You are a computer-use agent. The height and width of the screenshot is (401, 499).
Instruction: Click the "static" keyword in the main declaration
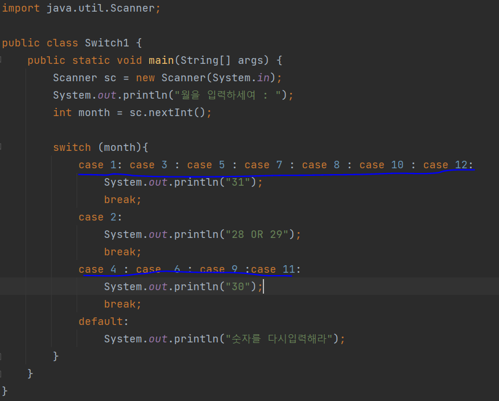tap(91, 60)
